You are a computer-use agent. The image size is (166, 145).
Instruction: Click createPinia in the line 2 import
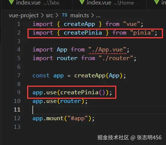[x=83, y=33]
